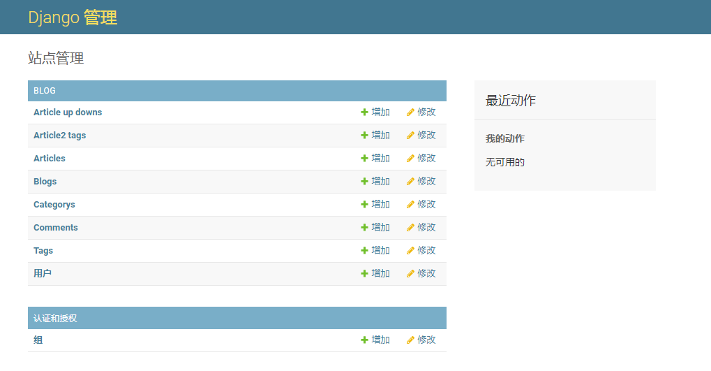Click 增加 text for Comments
Image resolution: width=711 pixels, height=371 pixels.
point(380,227)
